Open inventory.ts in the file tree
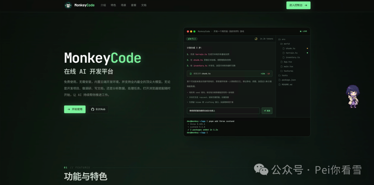Screen dimensions: 374x185 pos(291,58)
